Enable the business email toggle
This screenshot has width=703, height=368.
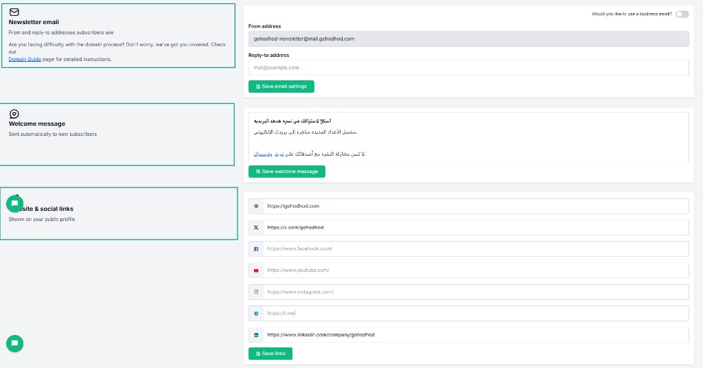682,14
